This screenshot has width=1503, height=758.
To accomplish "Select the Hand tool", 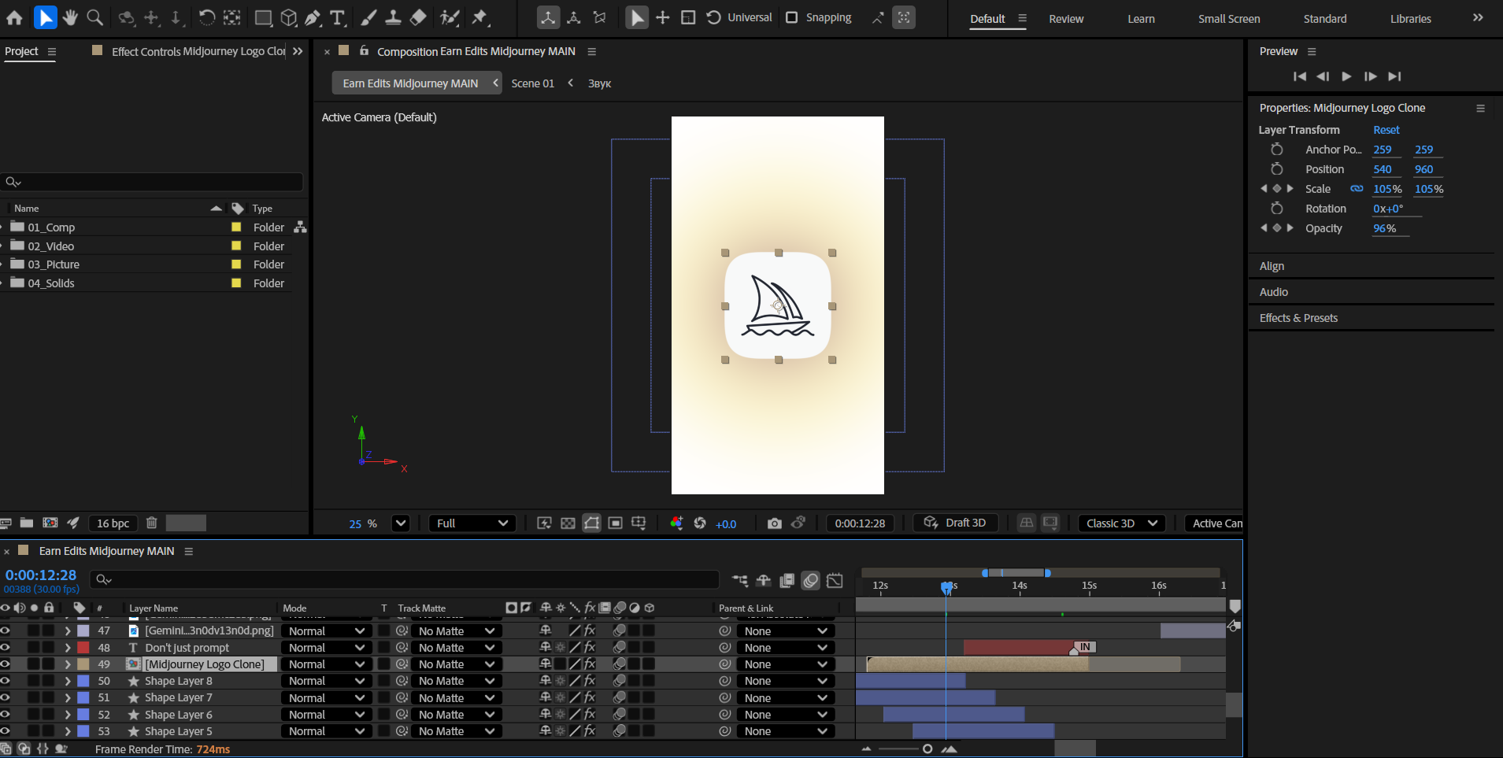I will tap(70, 17).
